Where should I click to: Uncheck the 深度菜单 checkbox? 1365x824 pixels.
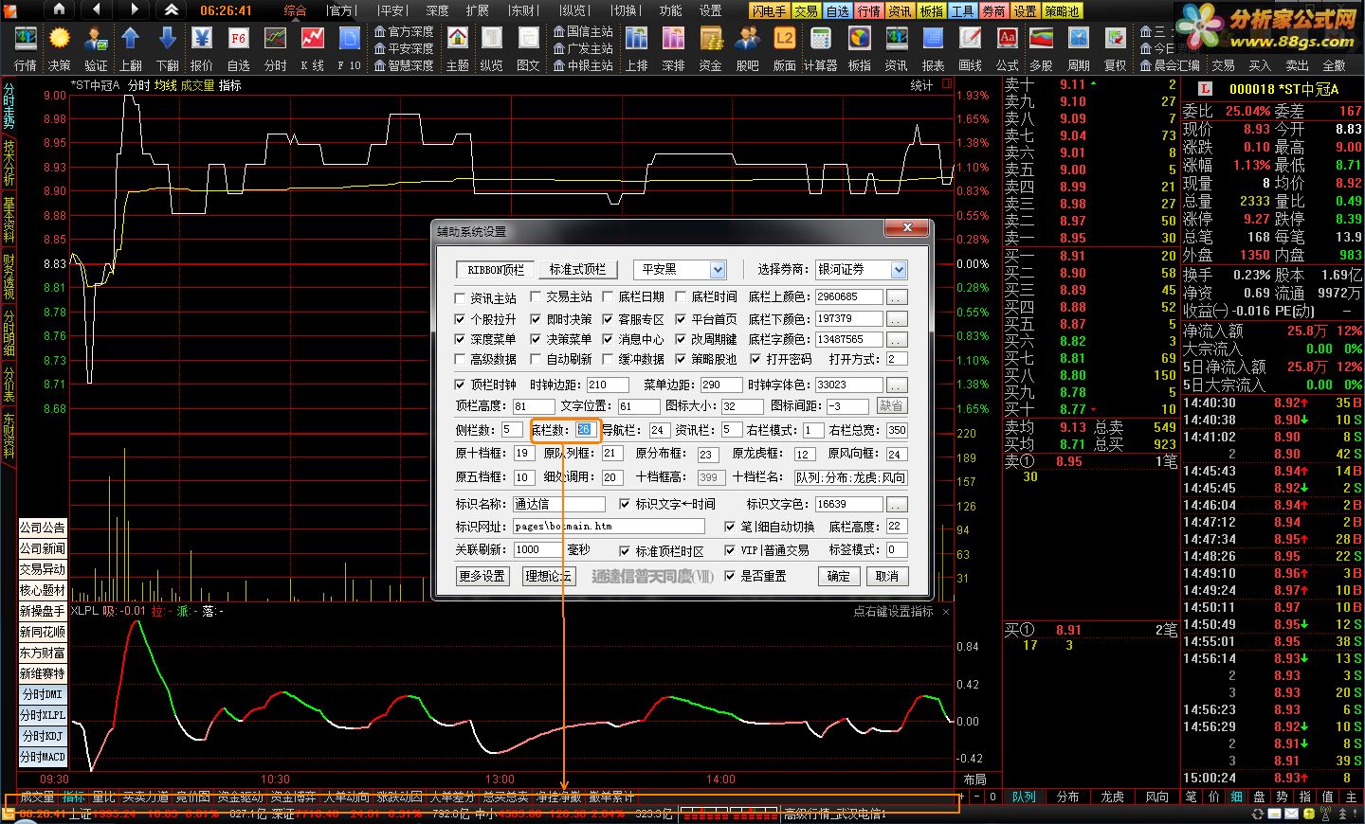pos(461,339)
